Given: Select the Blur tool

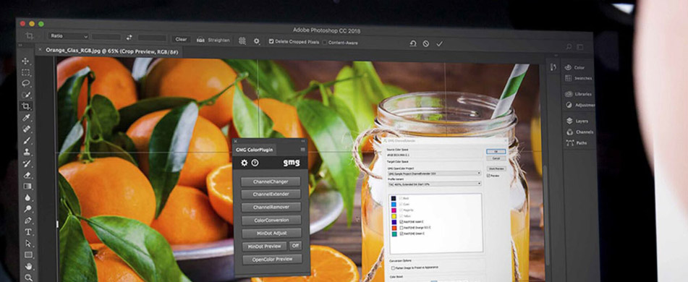Looking at the screenshot, I should 27,197.
